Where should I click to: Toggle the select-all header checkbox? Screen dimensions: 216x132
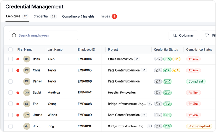10,50
